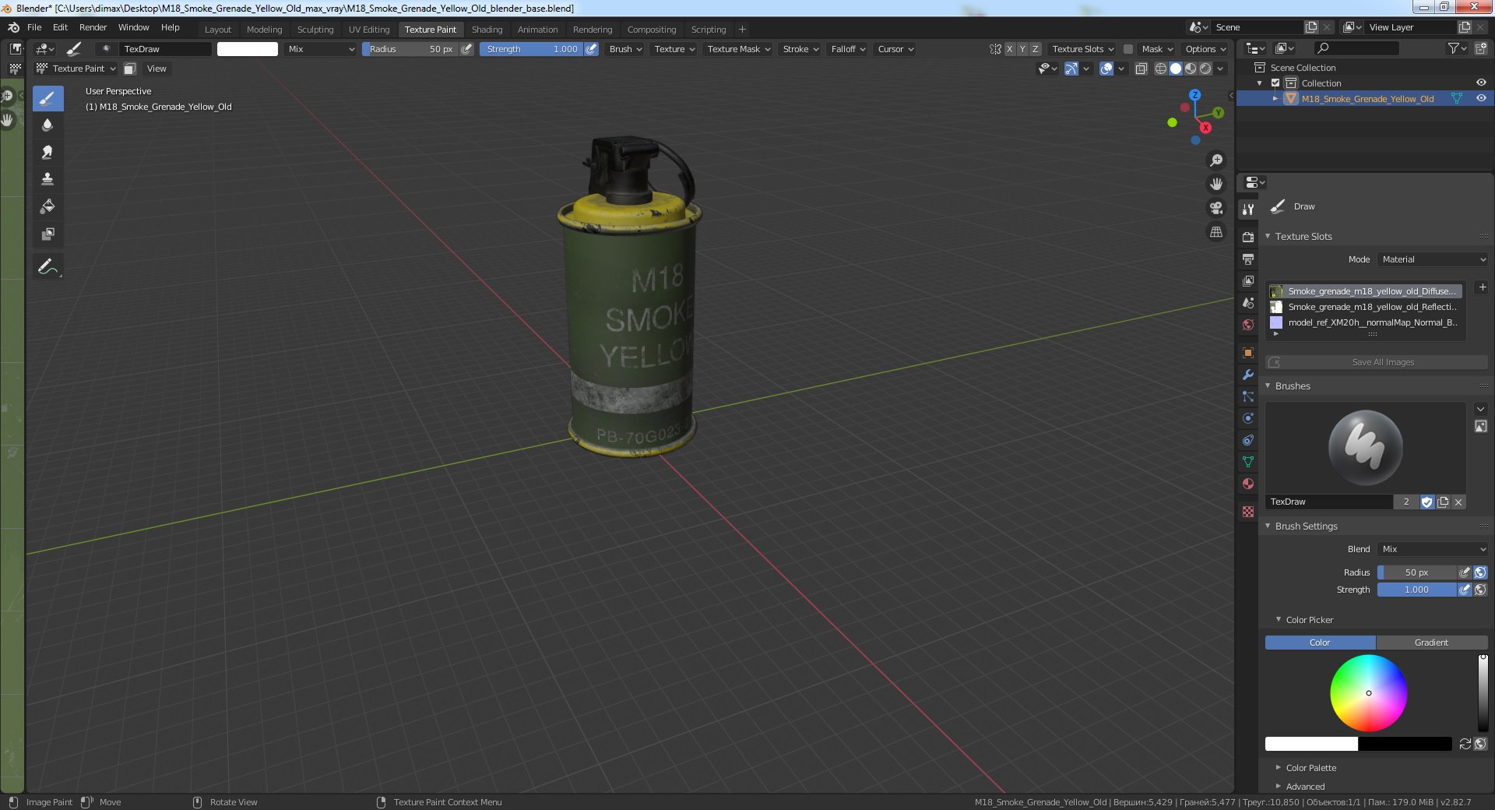
Task: Open the Active Tool properties tab
Action: [1248, 209]
